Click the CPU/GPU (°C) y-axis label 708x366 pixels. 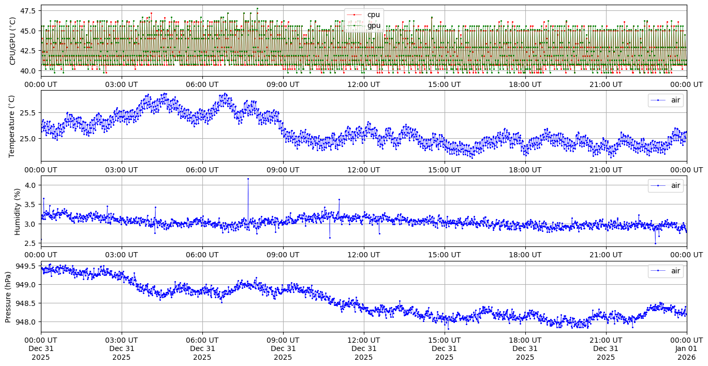click(x=13, y=41)
